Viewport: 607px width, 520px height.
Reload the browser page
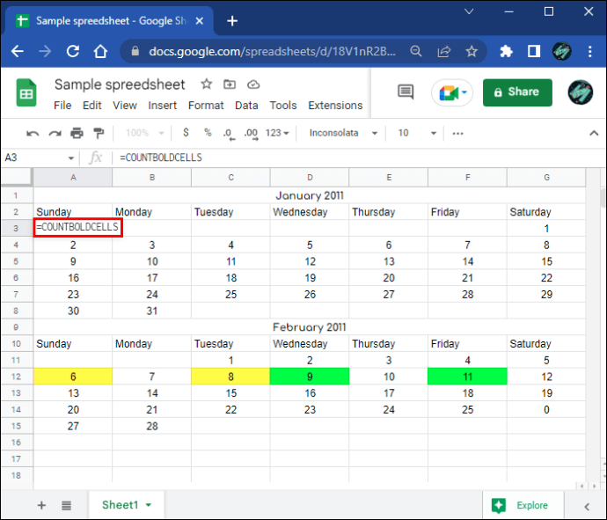73,51
